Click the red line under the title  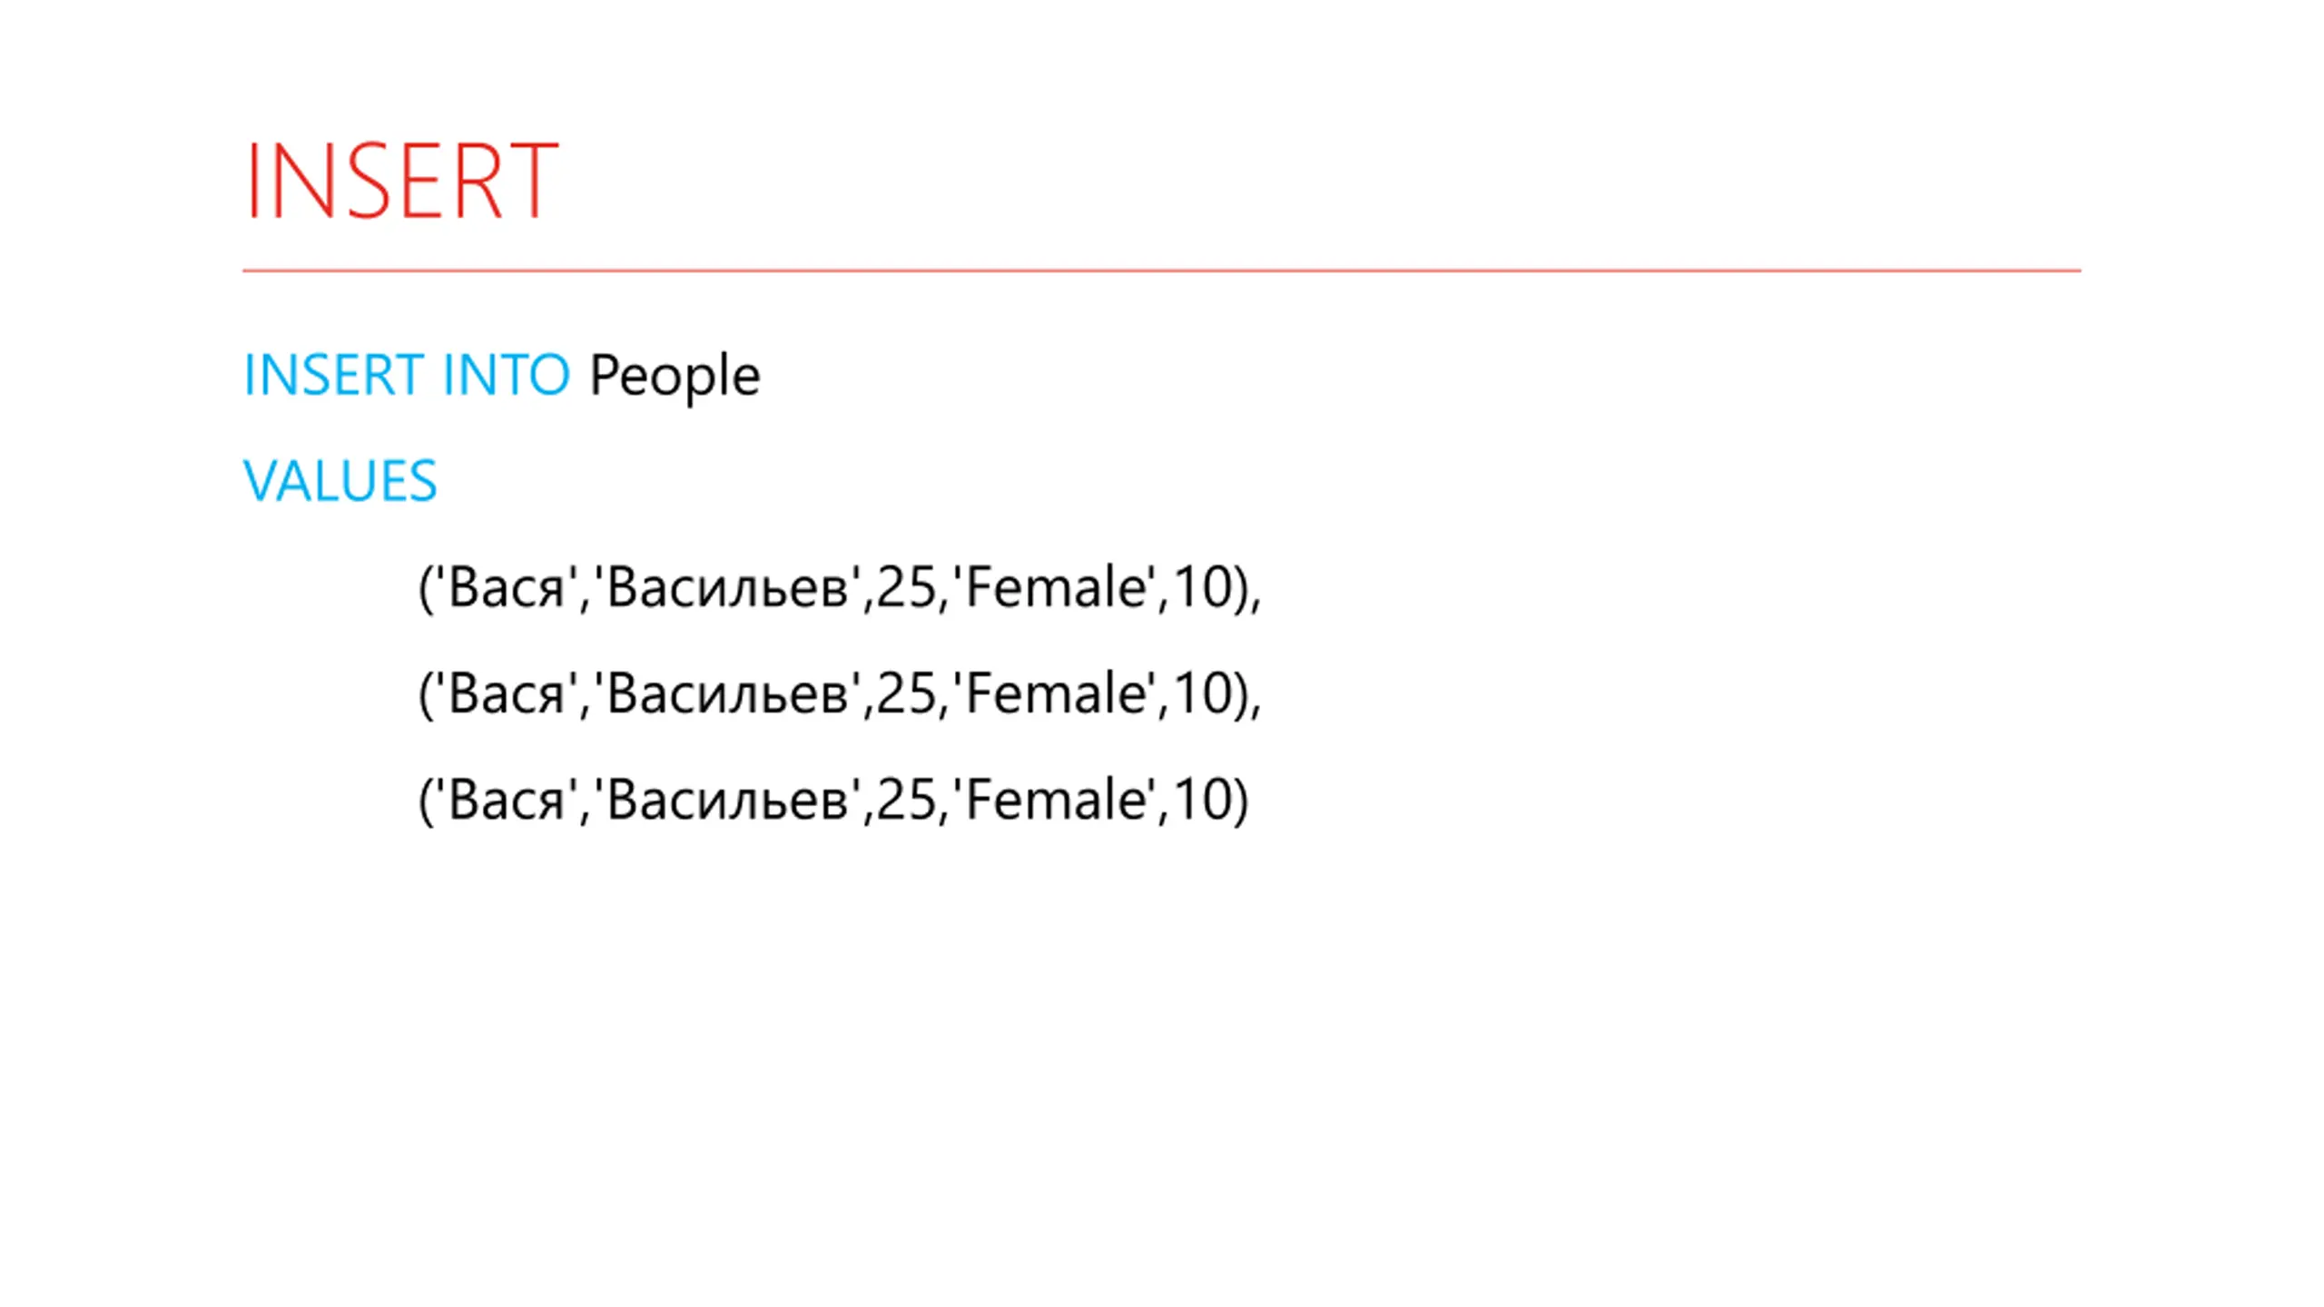coord(1161,270)
